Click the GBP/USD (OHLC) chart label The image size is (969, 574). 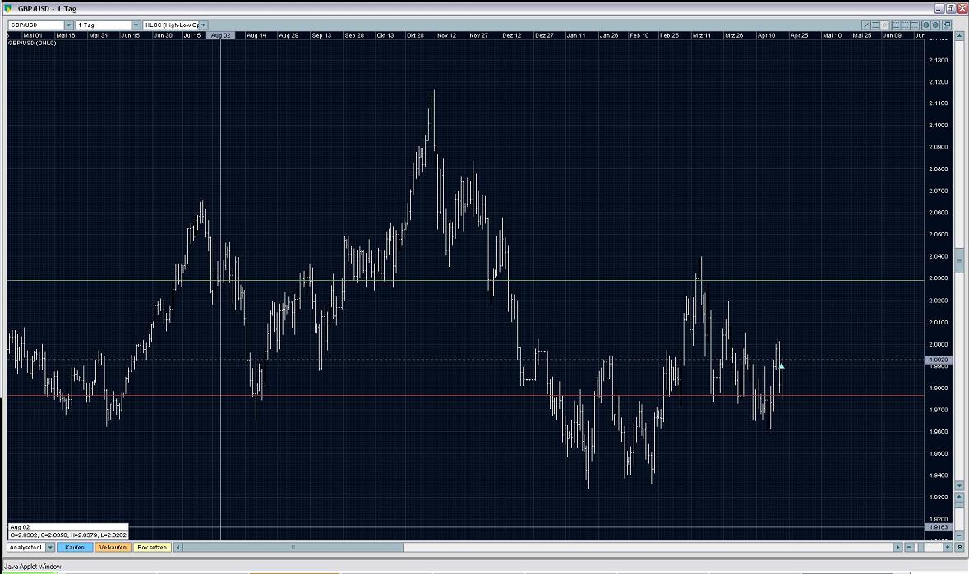tap(32, 44)
